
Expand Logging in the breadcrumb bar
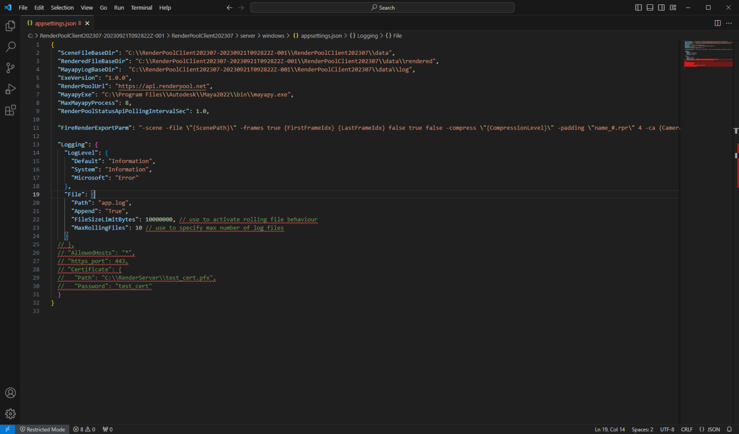[x=367, y=36]
